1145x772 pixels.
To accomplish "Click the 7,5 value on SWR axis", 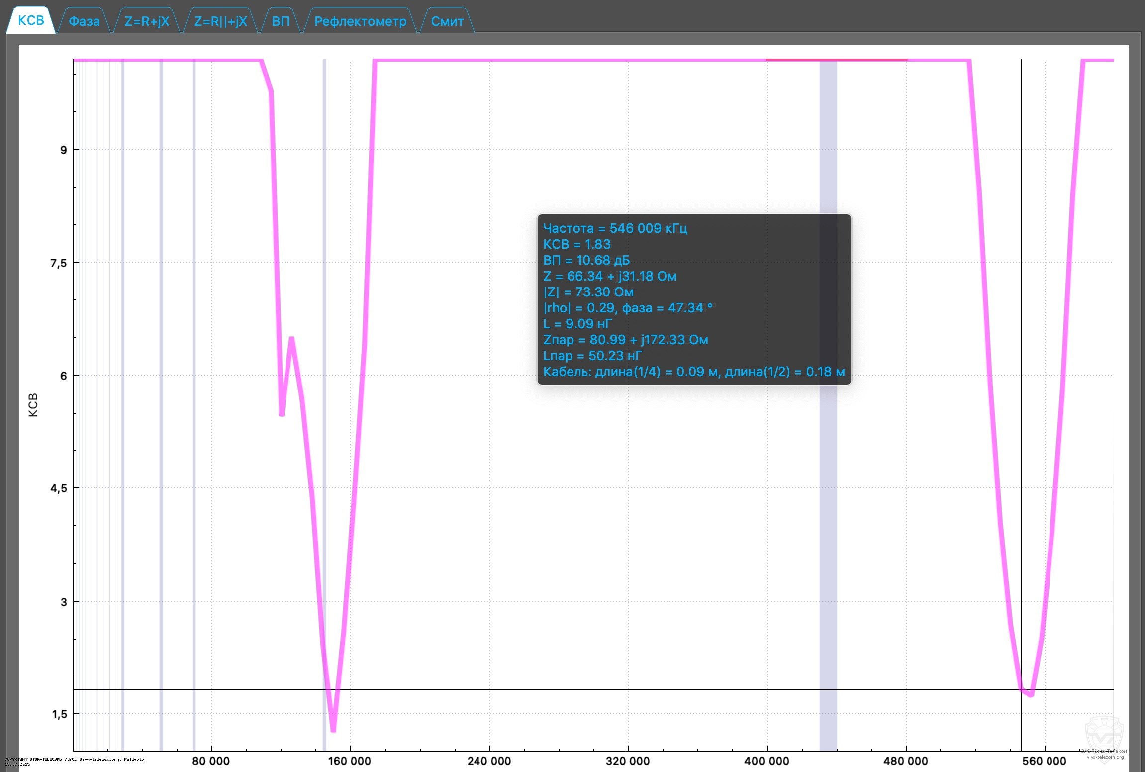I will coord(58,263).
